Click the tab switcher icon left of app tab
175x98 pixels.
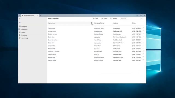pos(19,16)
